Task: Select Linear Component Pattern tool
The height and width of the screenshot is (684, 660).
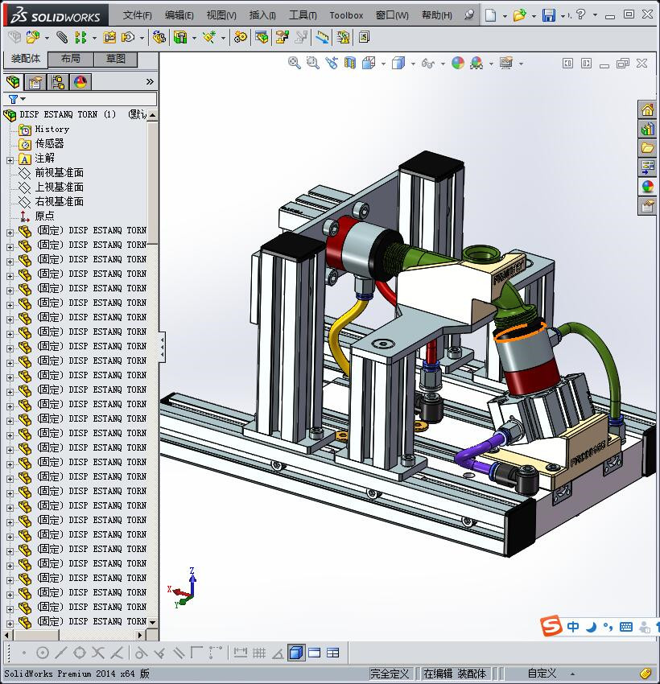Action: (80, 38)
